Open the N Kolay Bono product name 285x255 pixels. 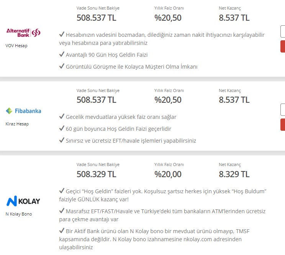tap(19, 214)
